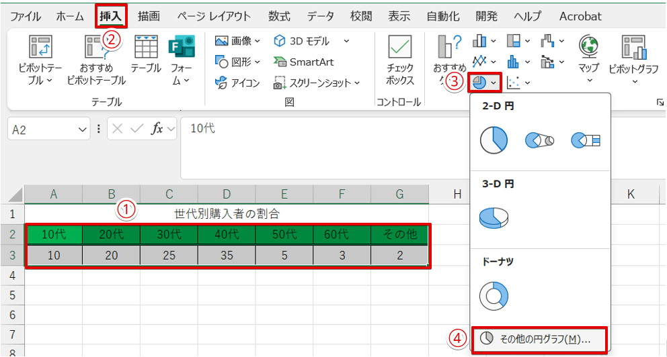This screenshot has width=667, height=357.
Task: Select the bar of pie chart
Action: [585, 140]
